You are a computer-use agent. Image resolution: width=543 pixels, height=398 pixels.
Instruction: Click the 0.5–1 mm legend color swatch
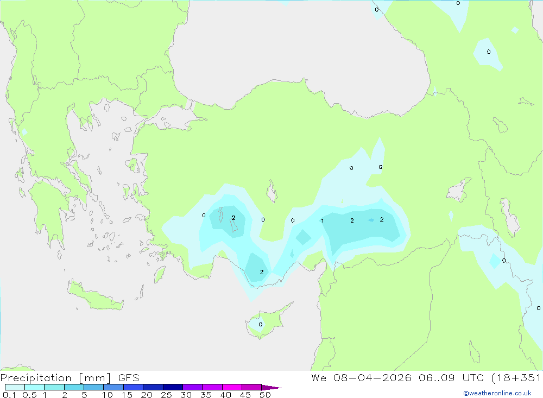[x=35, y=387]
